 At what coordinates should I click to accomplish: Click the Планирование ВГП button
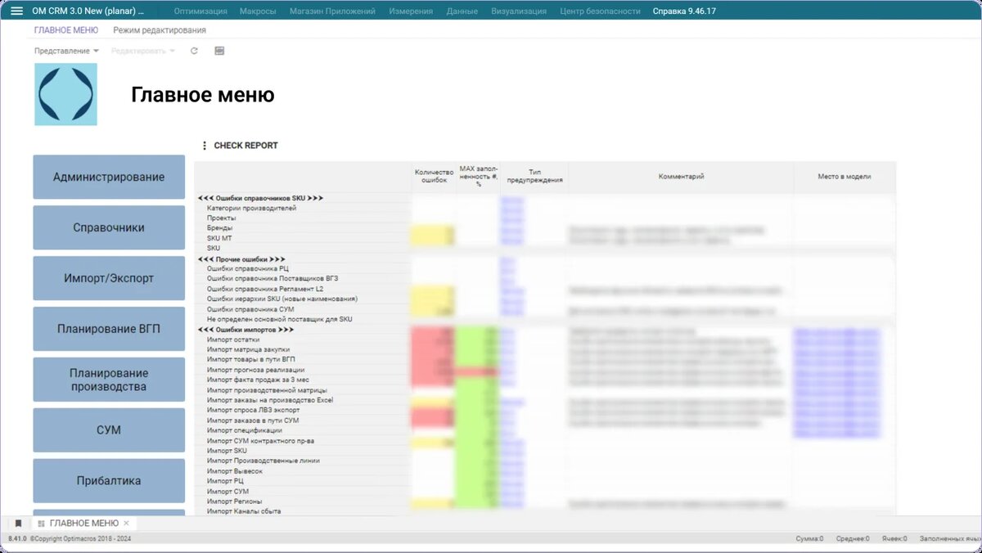[x=108, y=329]
